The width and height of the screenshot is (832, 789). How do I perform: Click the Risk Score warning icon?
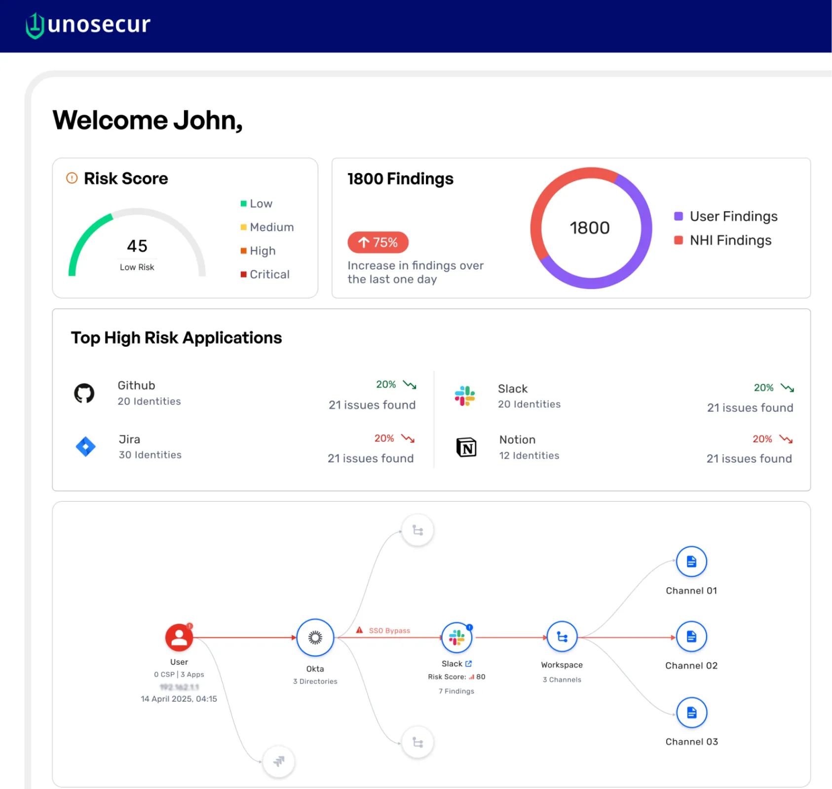pyautogui.click(x=72, y=178)
